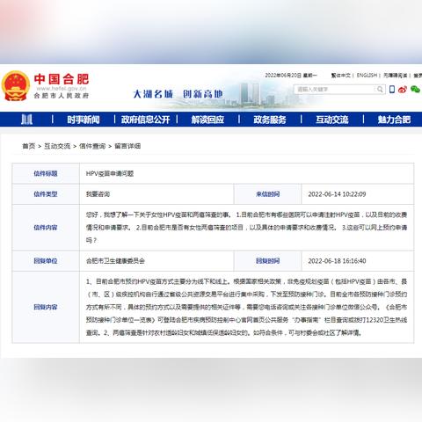Screen dimensions: 422x422
Task: Click the search magnifier icon
Action: (x=380, y=89)
